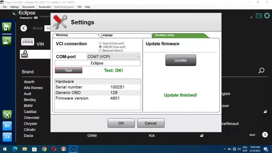Viewport: 272px width, 153px height.
Task: Click the back arrow beside Brand
Action: (24, 28)
